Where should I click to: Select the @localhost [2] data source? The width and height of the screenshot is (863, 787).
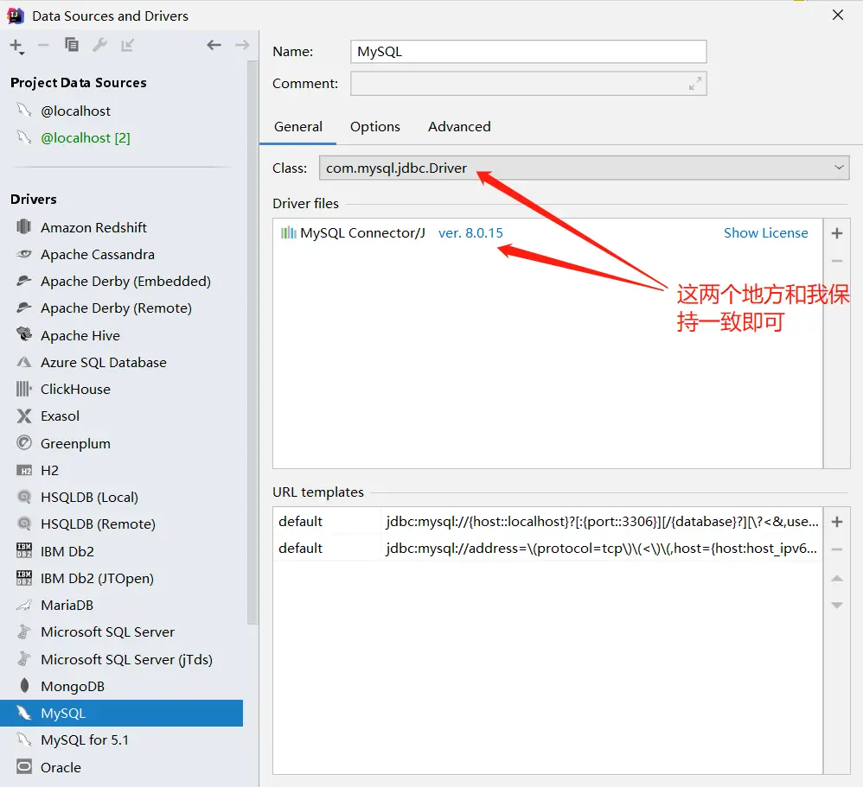[x=86, y=138]
